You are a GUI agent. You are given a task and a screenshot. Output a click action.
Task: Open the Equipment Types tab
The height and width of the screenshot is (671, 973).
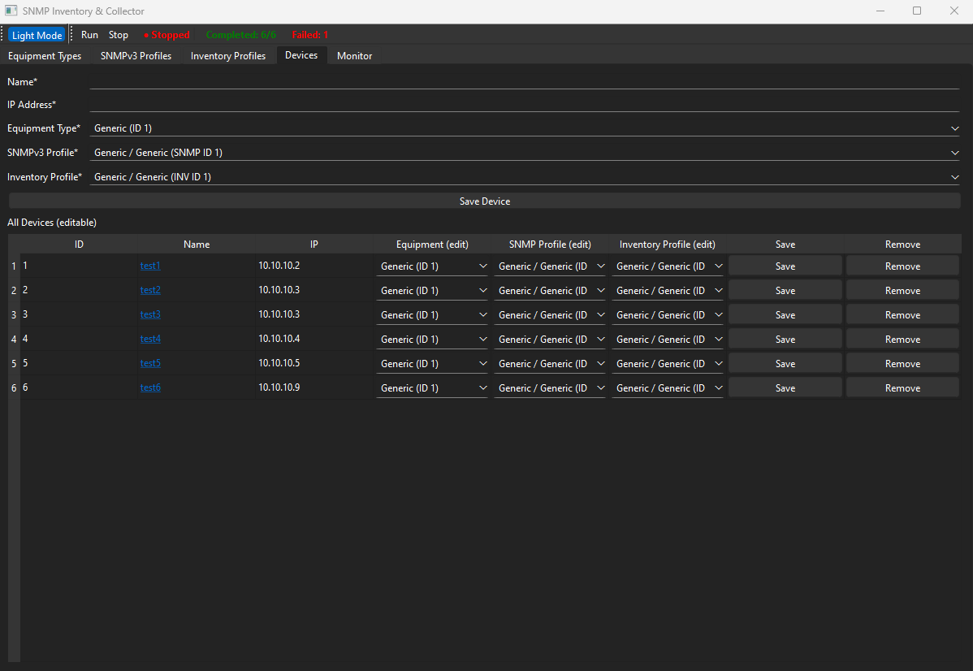pos(44,55)
